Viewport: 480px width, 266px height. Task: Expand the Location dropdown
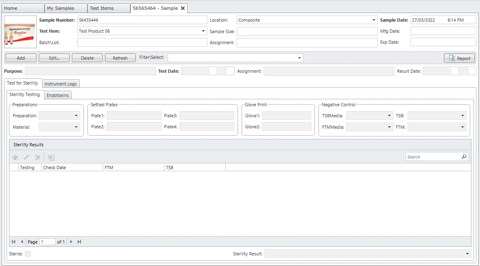pos(374,20)
